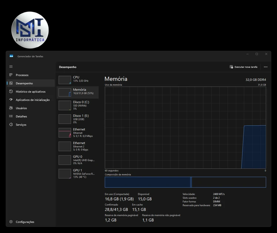Click the S: 0,1 R: 6,0 Mbps text
Screen dimensions: 277x233
pos(83,136)
